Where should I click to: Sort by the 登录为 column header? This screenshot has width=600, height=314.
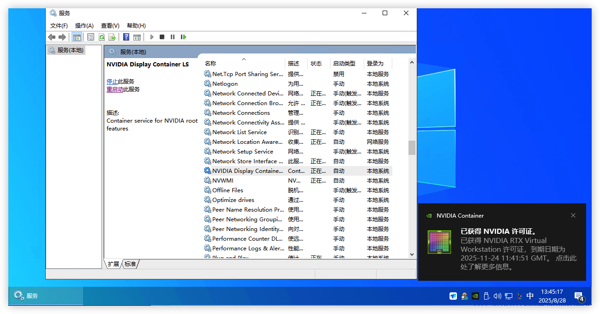(378, 64)
